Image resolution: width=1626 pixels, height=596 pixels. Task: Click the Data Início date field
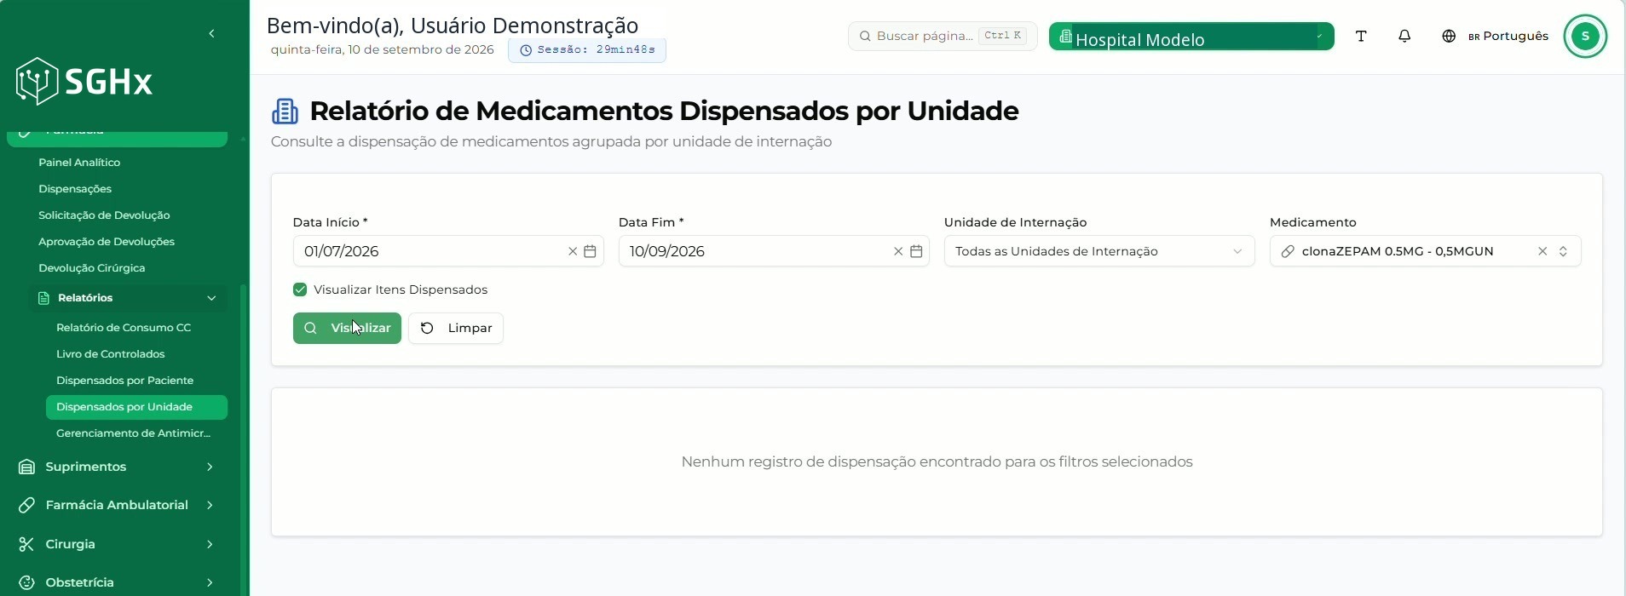click(448, 251)
